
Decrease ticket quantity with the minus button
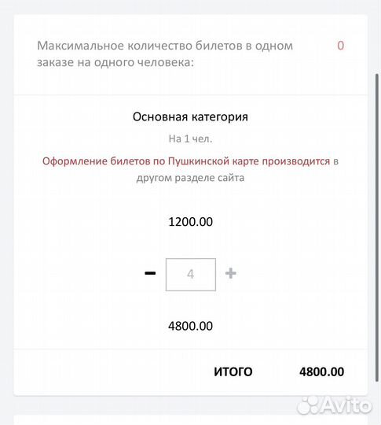(150, 273)
